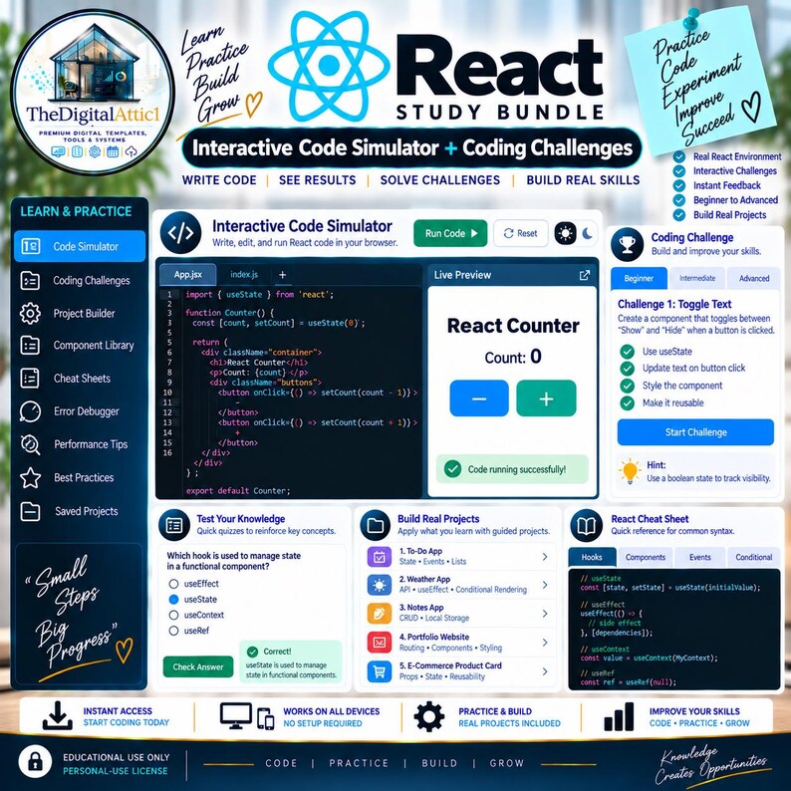The width and height of the screenshot is (791, 791).
Task: Toggle the Use useState checkmark
Action: click(627, 352)
